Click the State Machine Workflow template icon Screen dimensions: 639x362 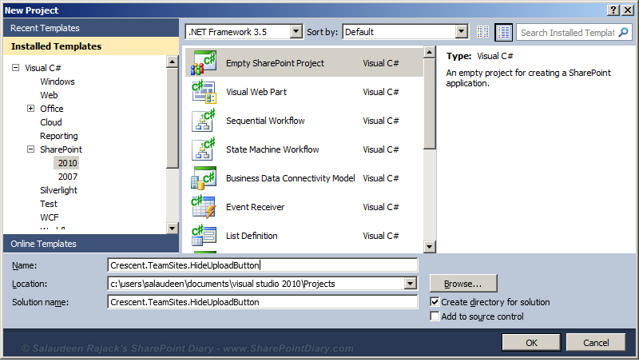[x=204, y=149]
